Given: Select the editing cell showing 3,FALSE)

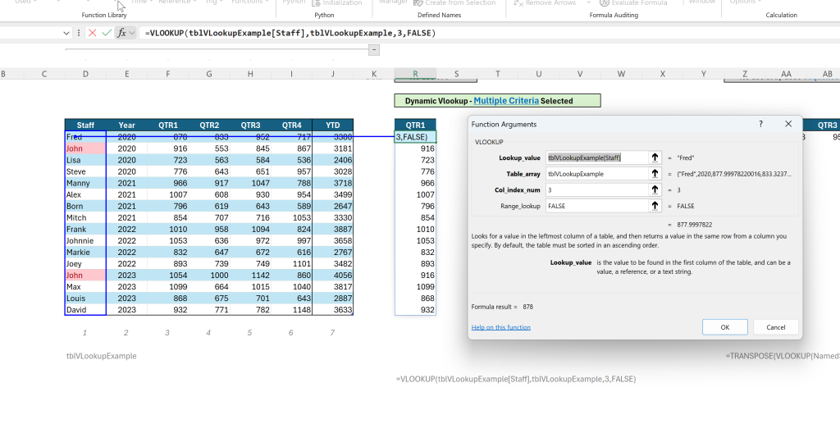Looking at the screenshot, I should pos(415,137).
